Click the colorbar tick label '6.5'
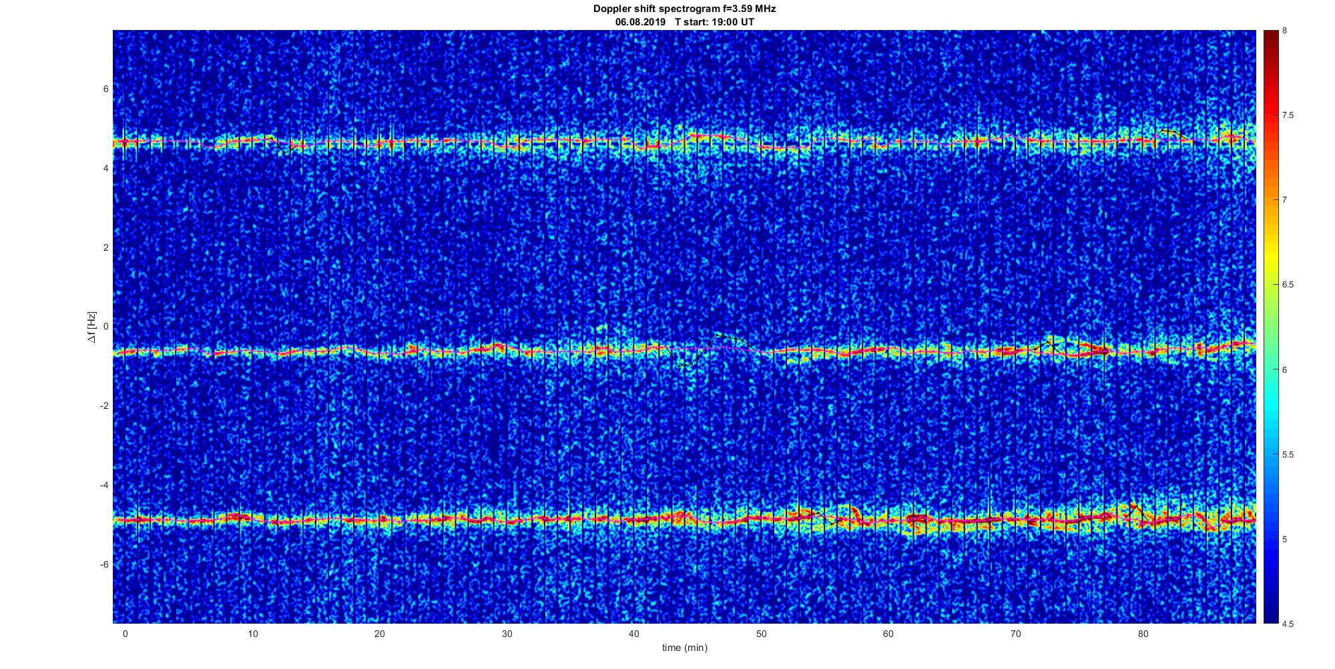1335x669 pixels. click(1288, 285)
